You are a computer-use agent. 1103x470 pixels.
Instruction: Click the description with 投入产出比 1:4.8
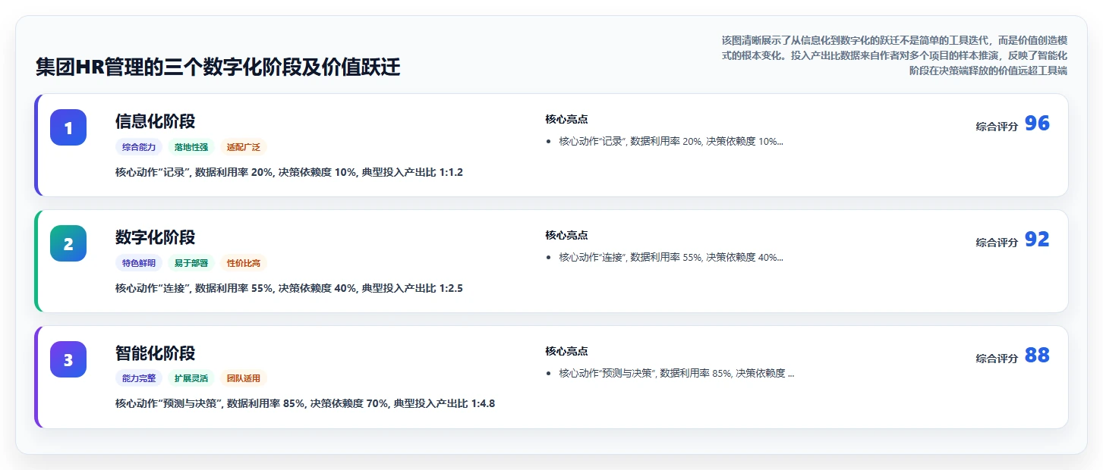pos(305,403)
